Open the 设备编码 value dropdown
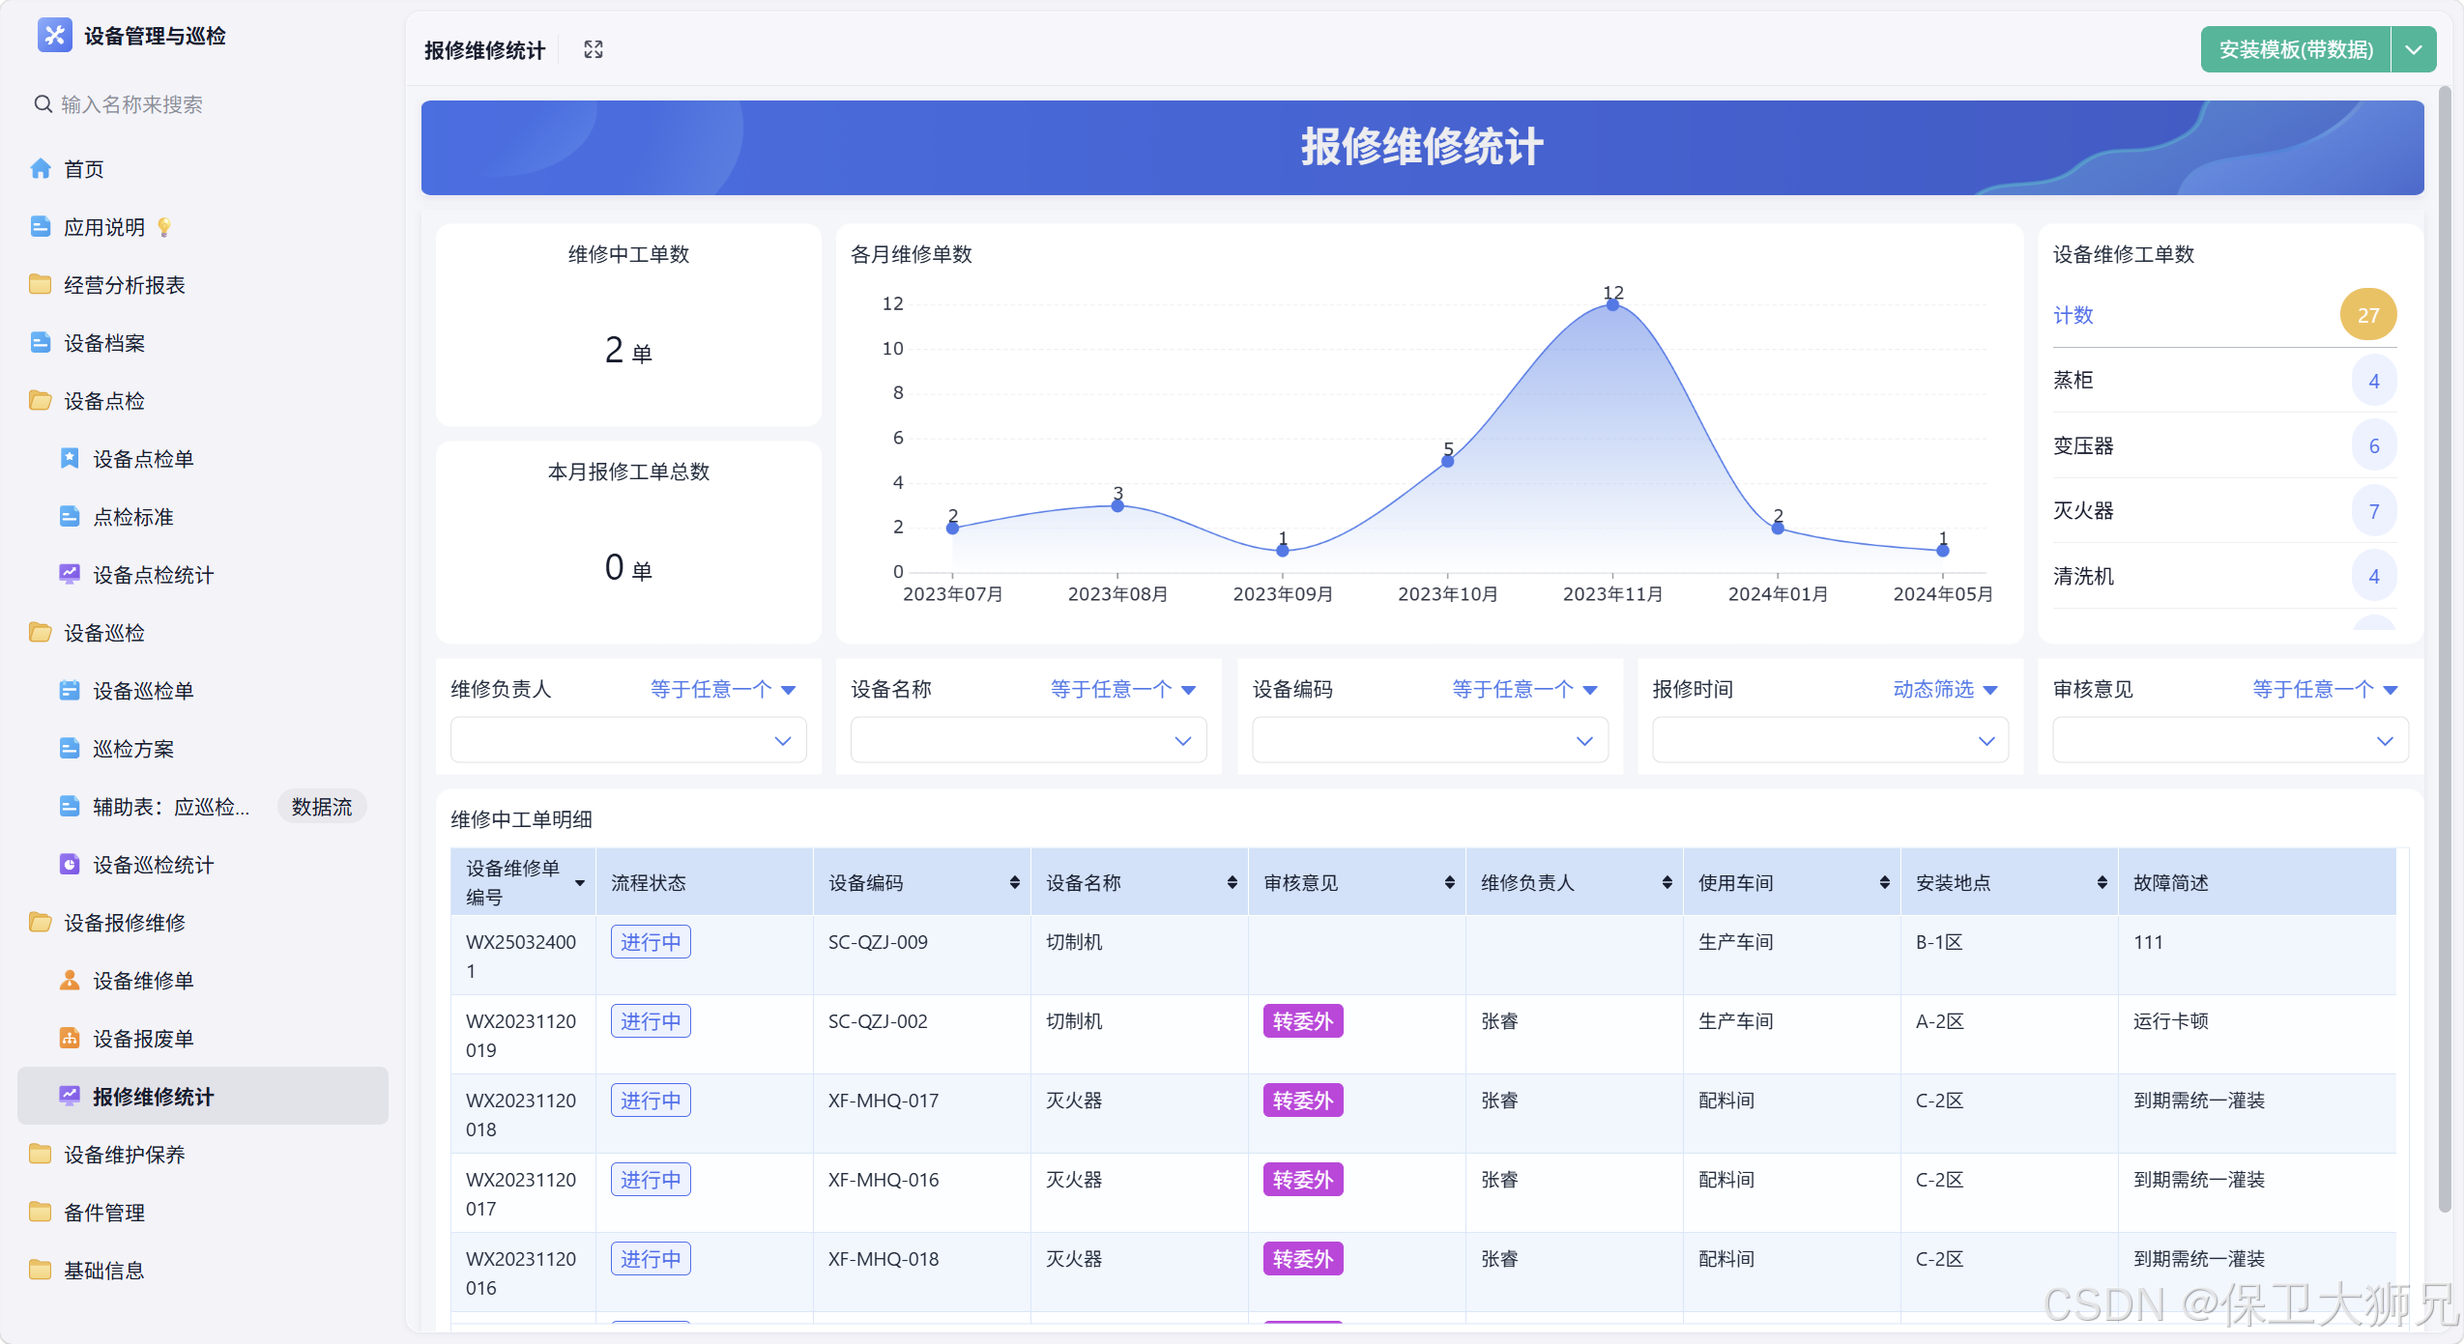Viewport: 2464px width, 1344px height. [x=1430, y=741]
